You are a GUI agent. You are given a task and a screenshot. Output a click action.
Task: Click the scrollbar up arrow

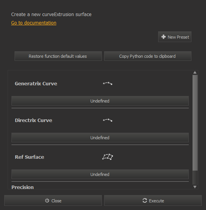click(x=195, y=72)
